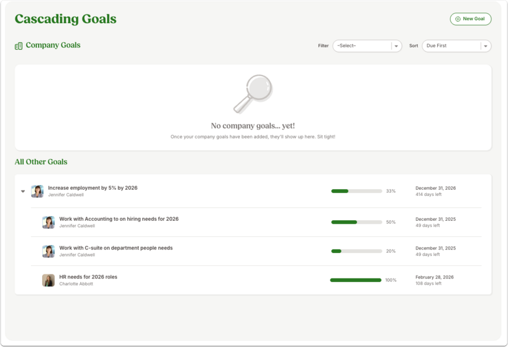Click the 20% percentage label
Screen dimensions: 508x347
click(x=391, y=251)
